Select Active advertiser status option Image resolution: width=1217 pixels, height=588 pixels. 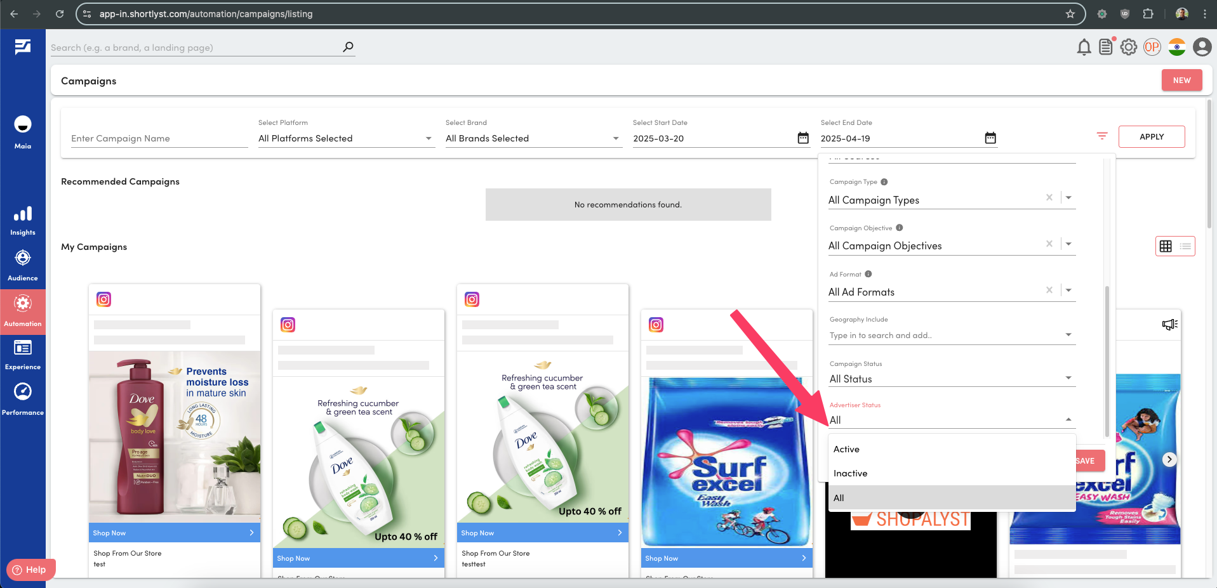click(952, 449)
